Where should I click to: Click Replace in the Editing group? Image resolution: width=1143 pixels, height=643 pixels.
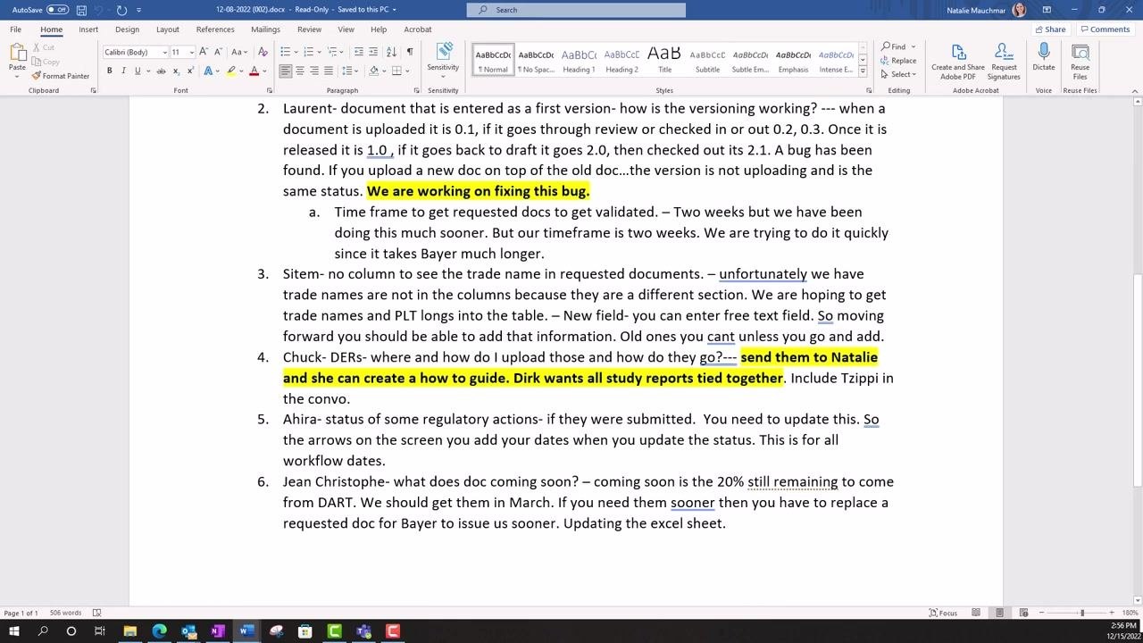coord(898,61)
